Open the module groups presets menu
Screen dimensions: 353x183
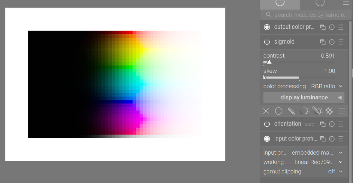[x=346, y=3]
